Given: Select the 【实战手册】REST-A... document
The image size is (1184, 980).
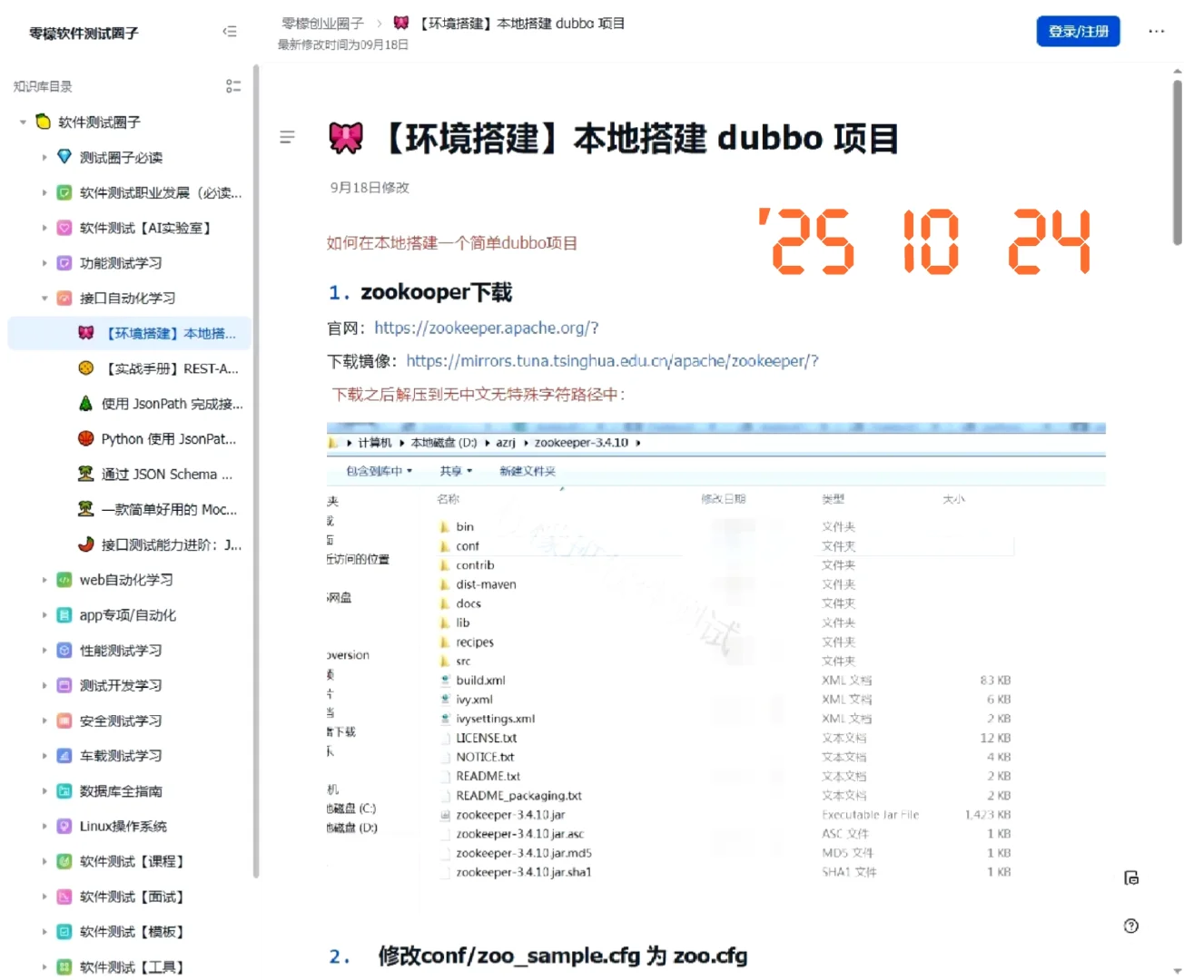Looking at the screenshot, I should [x=166, y=368].
